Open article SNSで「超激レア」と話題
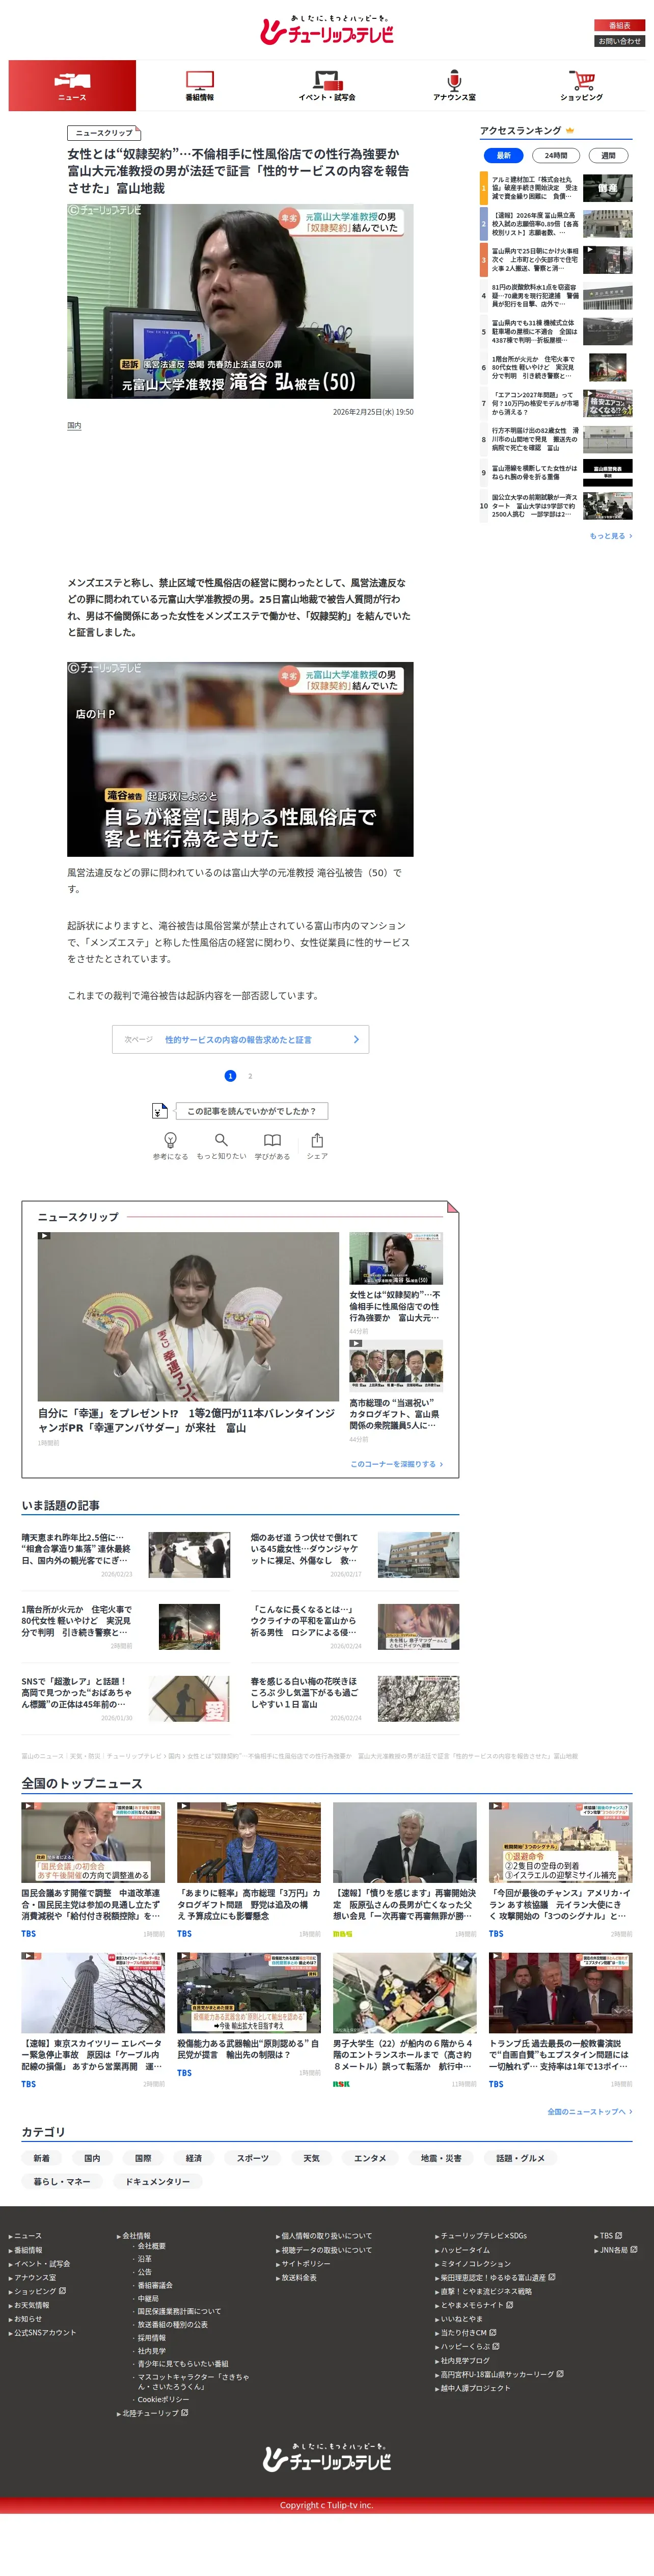 pyautogui.click(x=126, y=1699)
